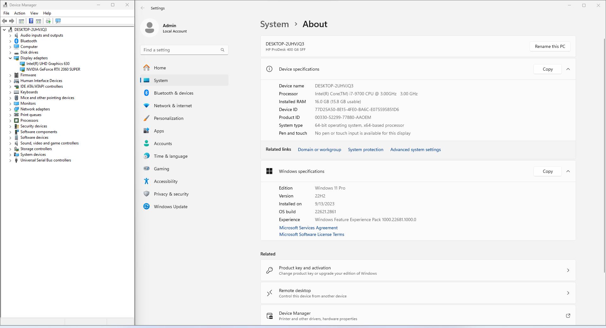Image resolution: width=606 pixels, height=328 pixels.
Task: Expand the Firmware node
Action: pyautogui.click(x=10, y=75)
